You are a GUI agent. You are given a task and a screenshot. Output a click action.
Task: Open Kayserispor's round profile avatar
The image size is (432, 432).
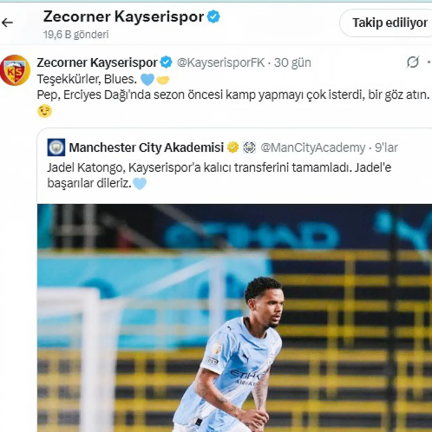coord(15,70)
